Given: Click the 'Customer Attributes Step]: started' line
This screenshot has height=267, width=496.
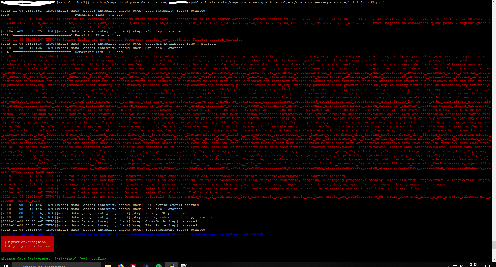Looking at the screenshot, I should coord(108,44).
